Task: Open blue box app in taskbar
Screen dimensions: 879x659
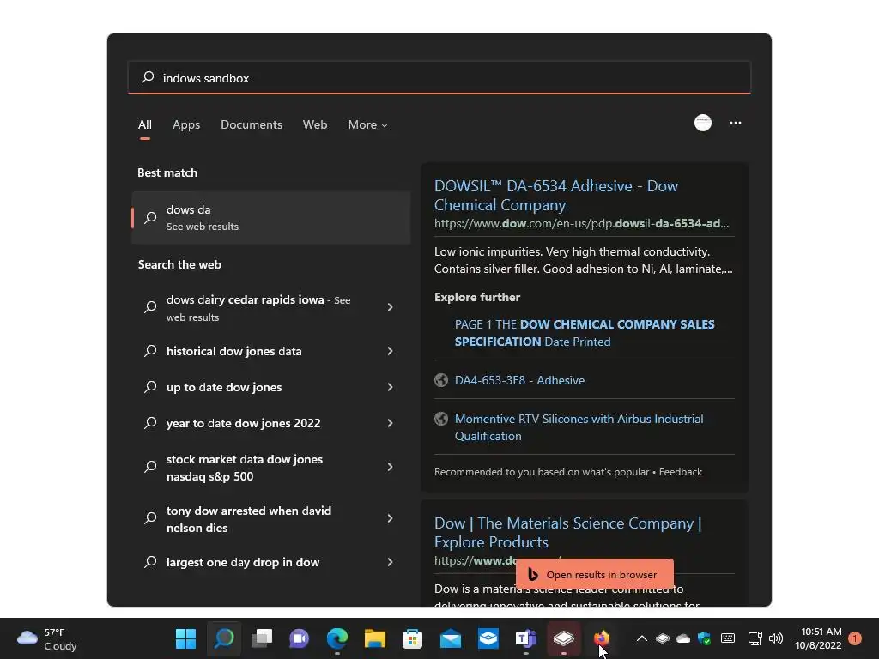Action: pos(488,638)
